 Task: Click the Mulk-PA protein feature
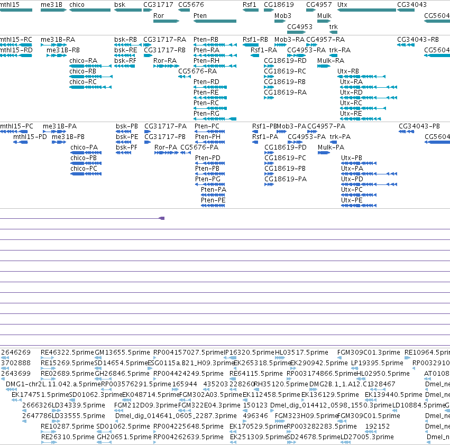[324, 153]
